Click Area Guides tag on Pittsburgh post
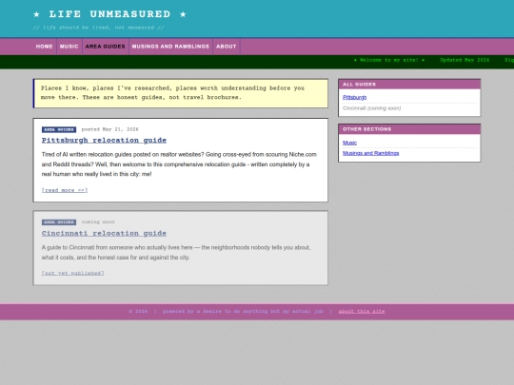 pyautogui.click(x=59, y=129)
